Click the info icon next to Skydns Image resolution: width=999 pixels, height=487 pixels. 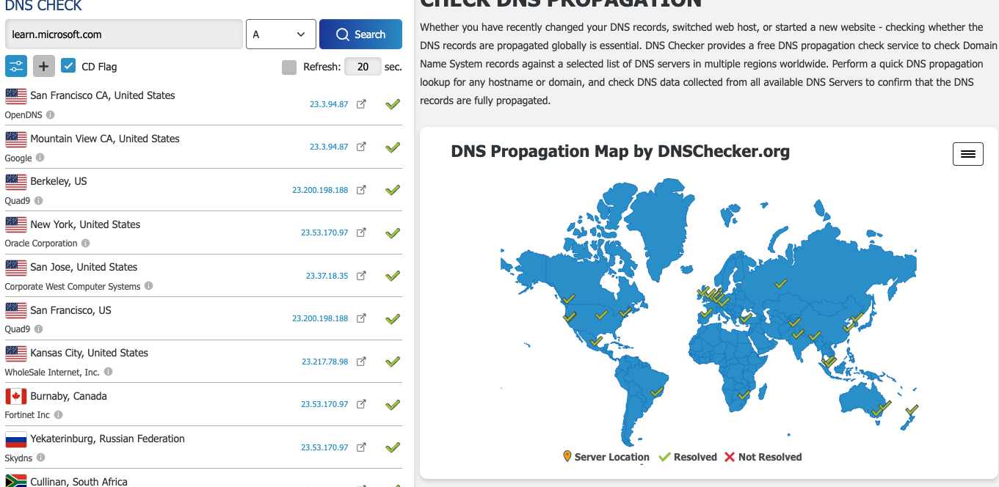tap(41, 458)
